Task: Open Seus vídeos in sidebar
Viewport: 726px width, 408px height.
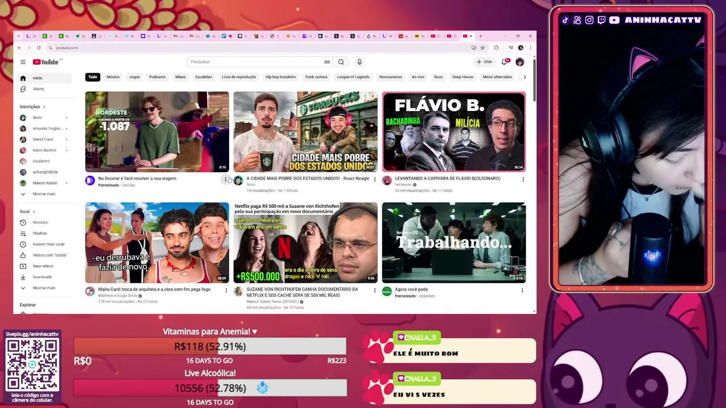Action: point(45,266)
